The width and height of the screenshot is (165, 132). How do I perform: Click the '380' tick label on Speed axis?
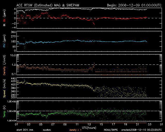[13, 88]
